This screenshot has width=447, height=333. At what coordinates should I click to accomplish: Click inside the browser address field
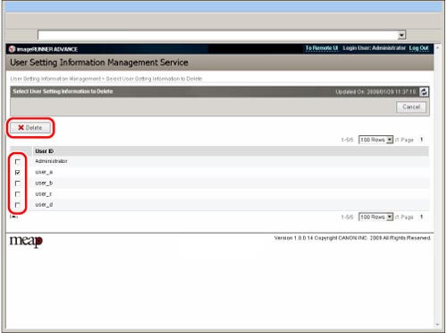coord(217,35)
